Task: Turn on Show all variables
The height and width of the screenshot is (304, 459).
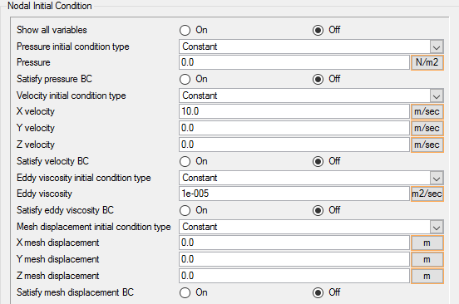Action: (x=185, y=30)
